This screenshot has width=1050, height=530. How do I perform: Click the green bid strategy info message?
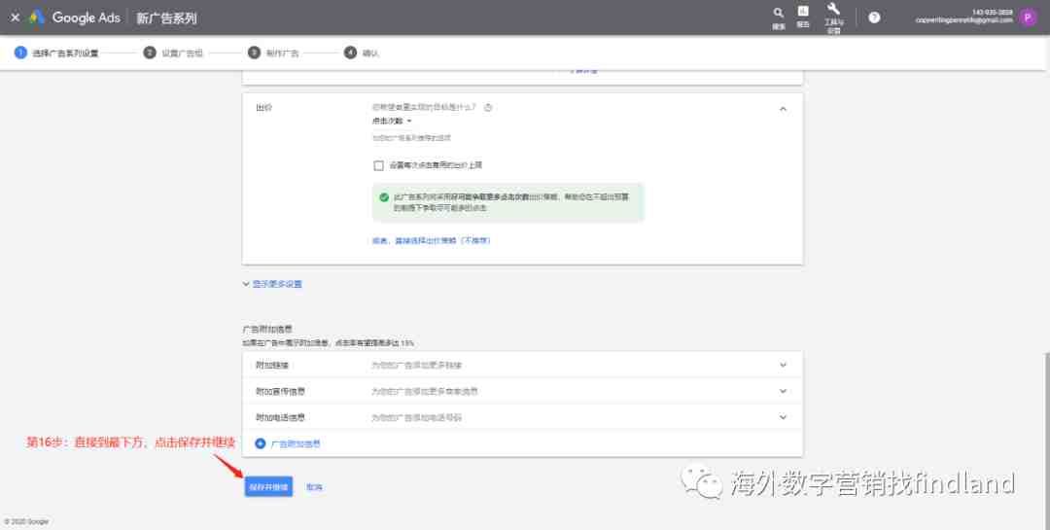point(508,202)
